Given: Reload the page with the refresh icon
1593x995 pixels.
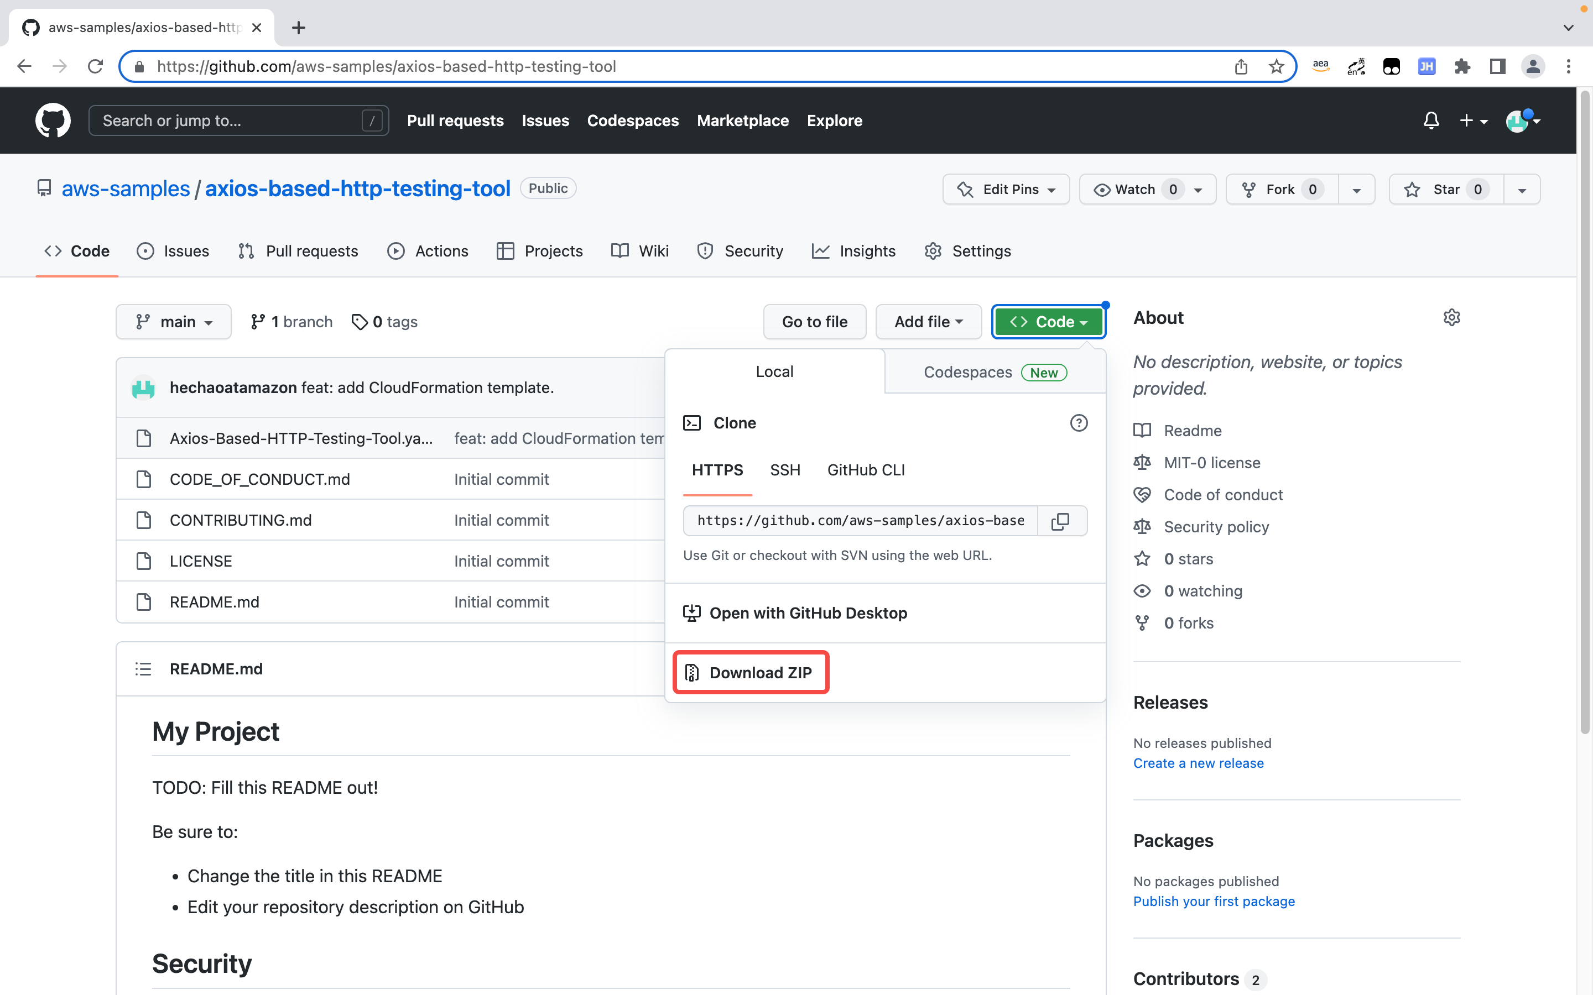Looking at the screenshot, I should tap(96, 66).
